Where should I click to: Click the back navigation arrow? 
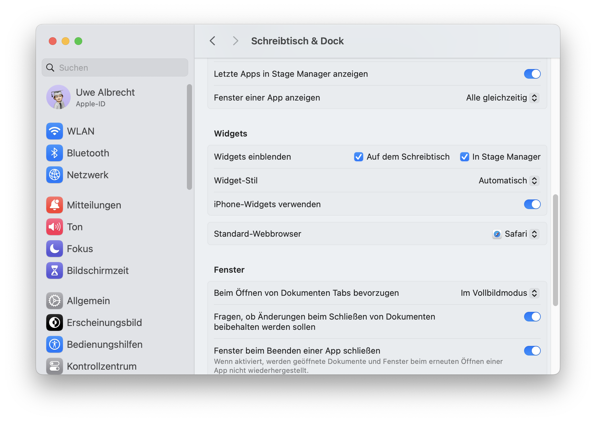[x=212, y=41]
